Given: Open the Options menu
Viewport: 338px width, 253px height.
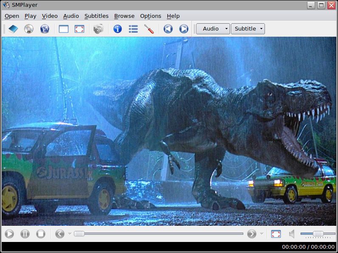Looking at the screenshot, I should coord(151,16).
